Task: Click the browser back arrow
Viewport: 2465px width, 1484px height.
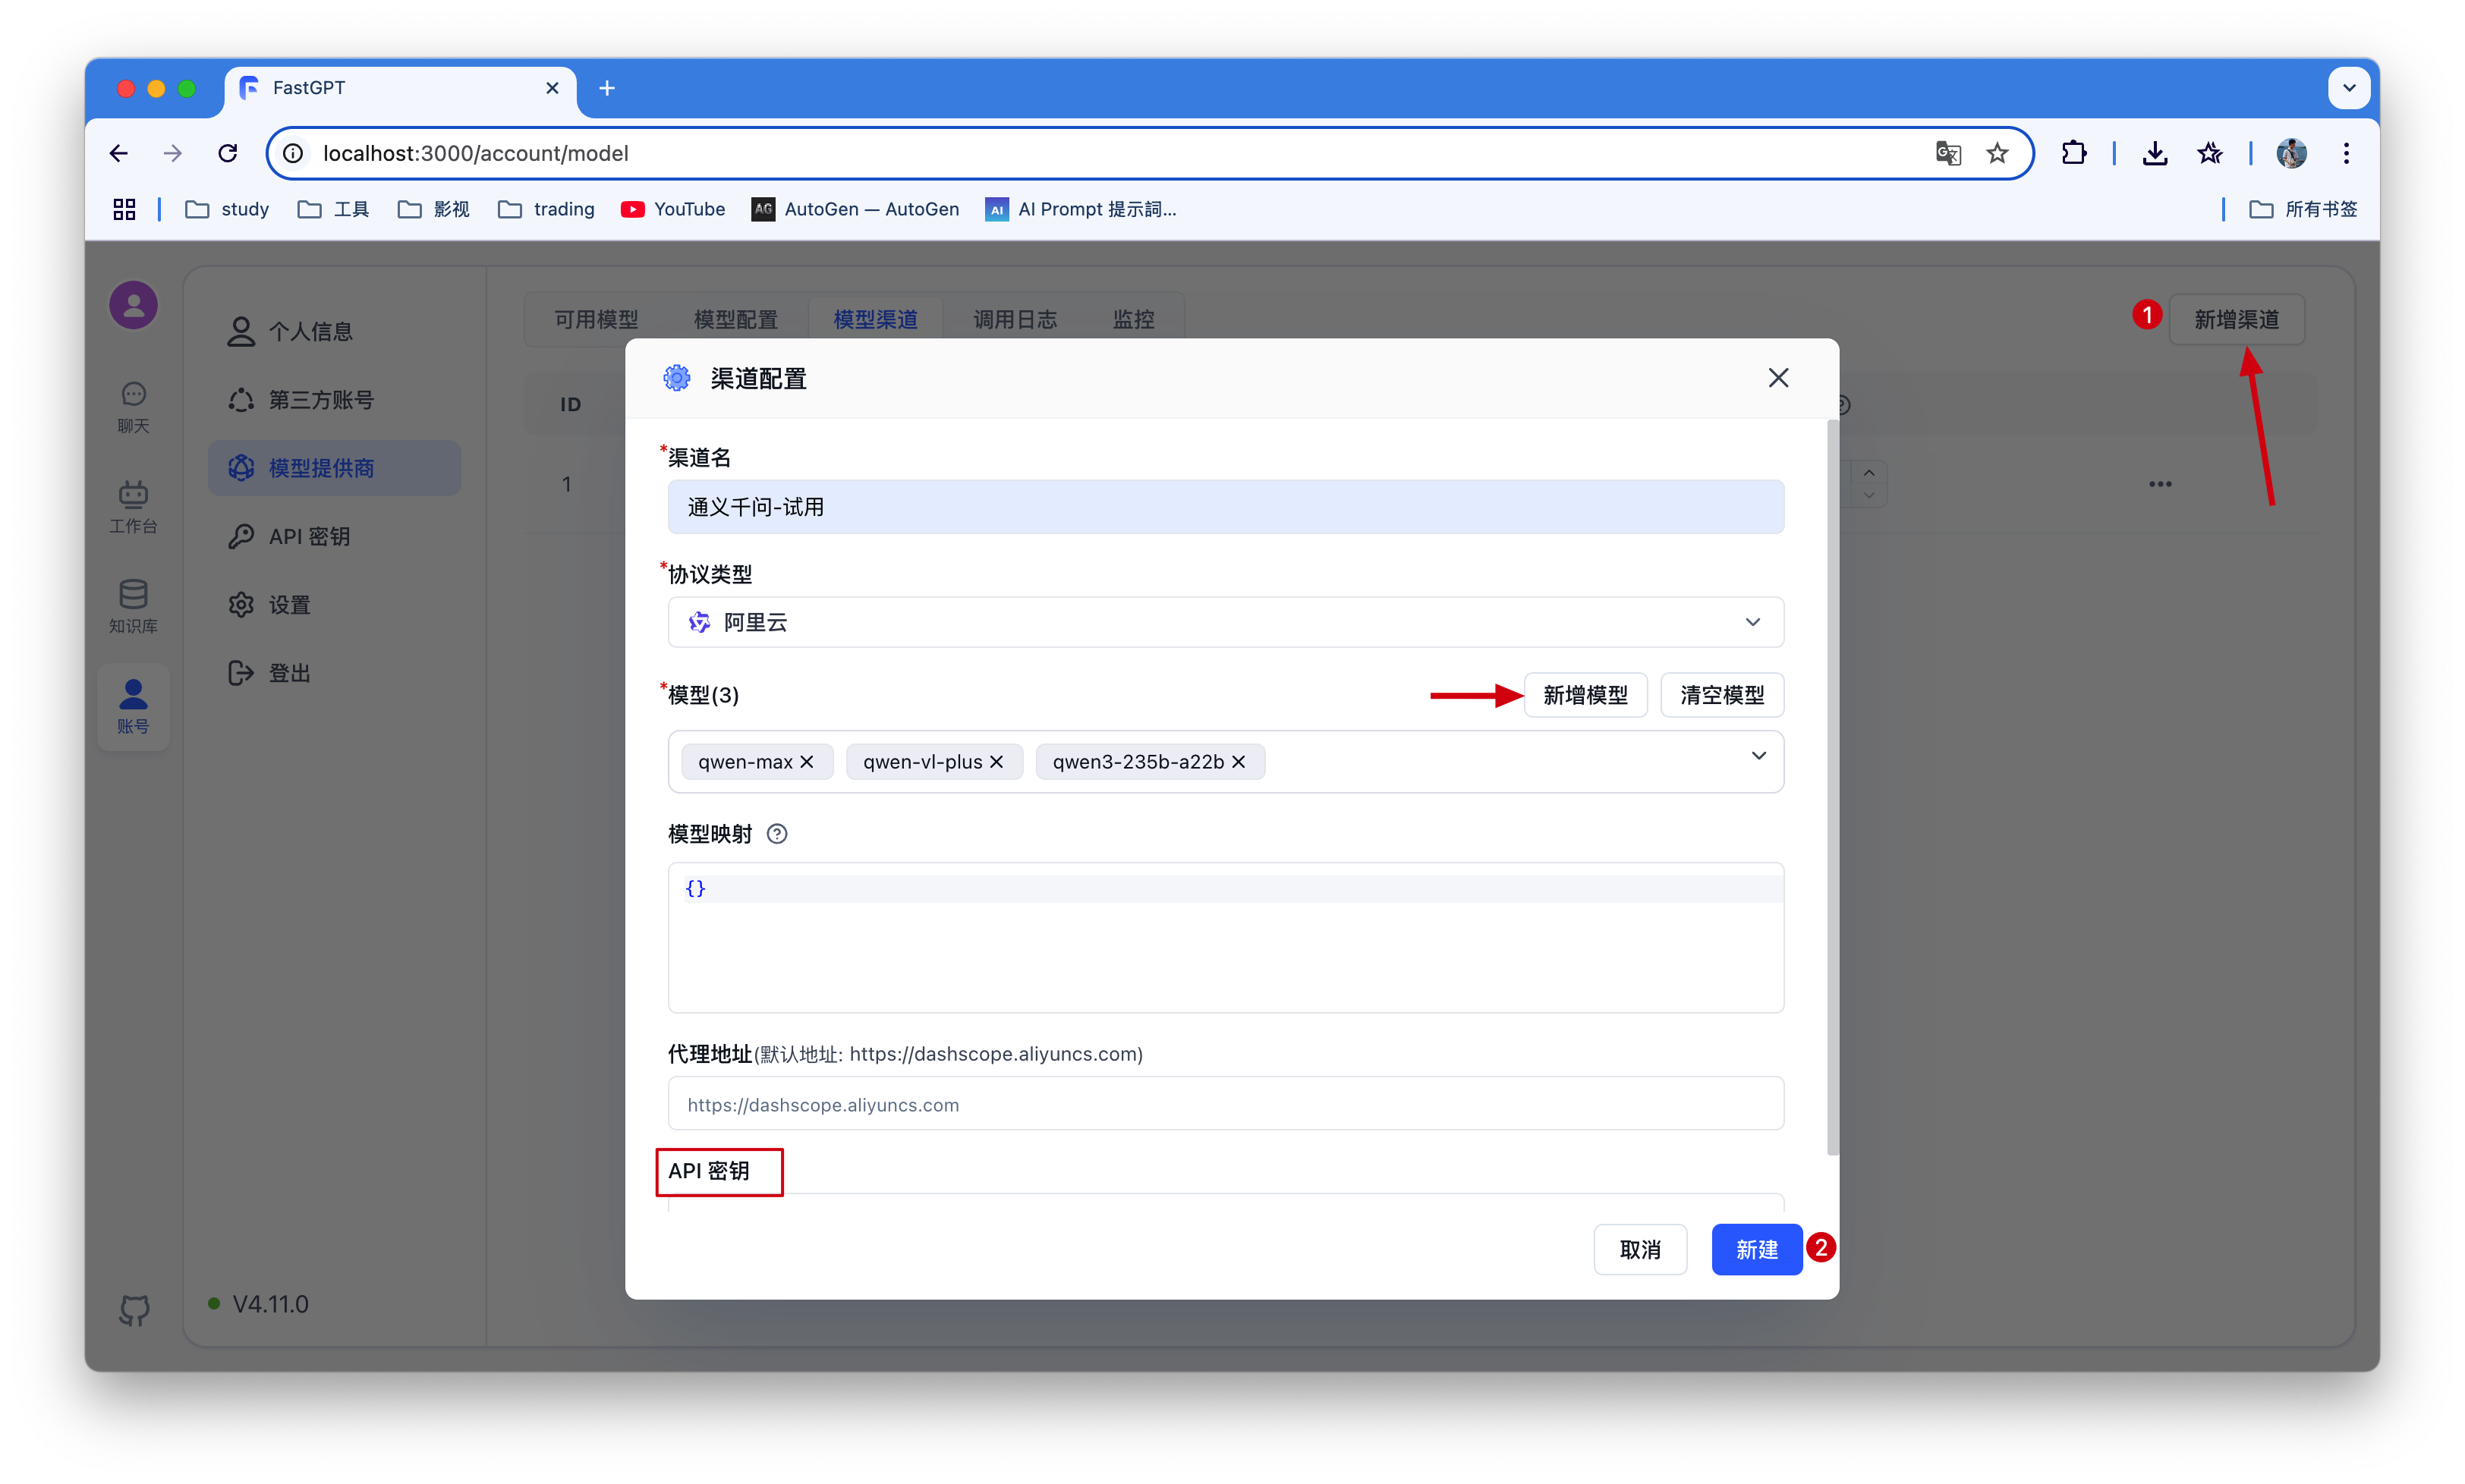Action: [119, 153]
